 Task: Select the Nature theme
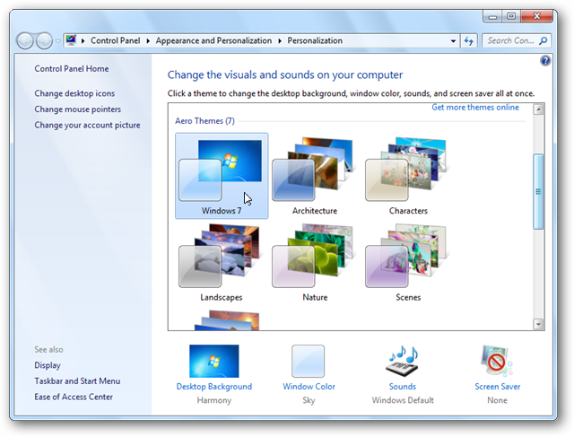pyautogui.click(x=315, y=263)
